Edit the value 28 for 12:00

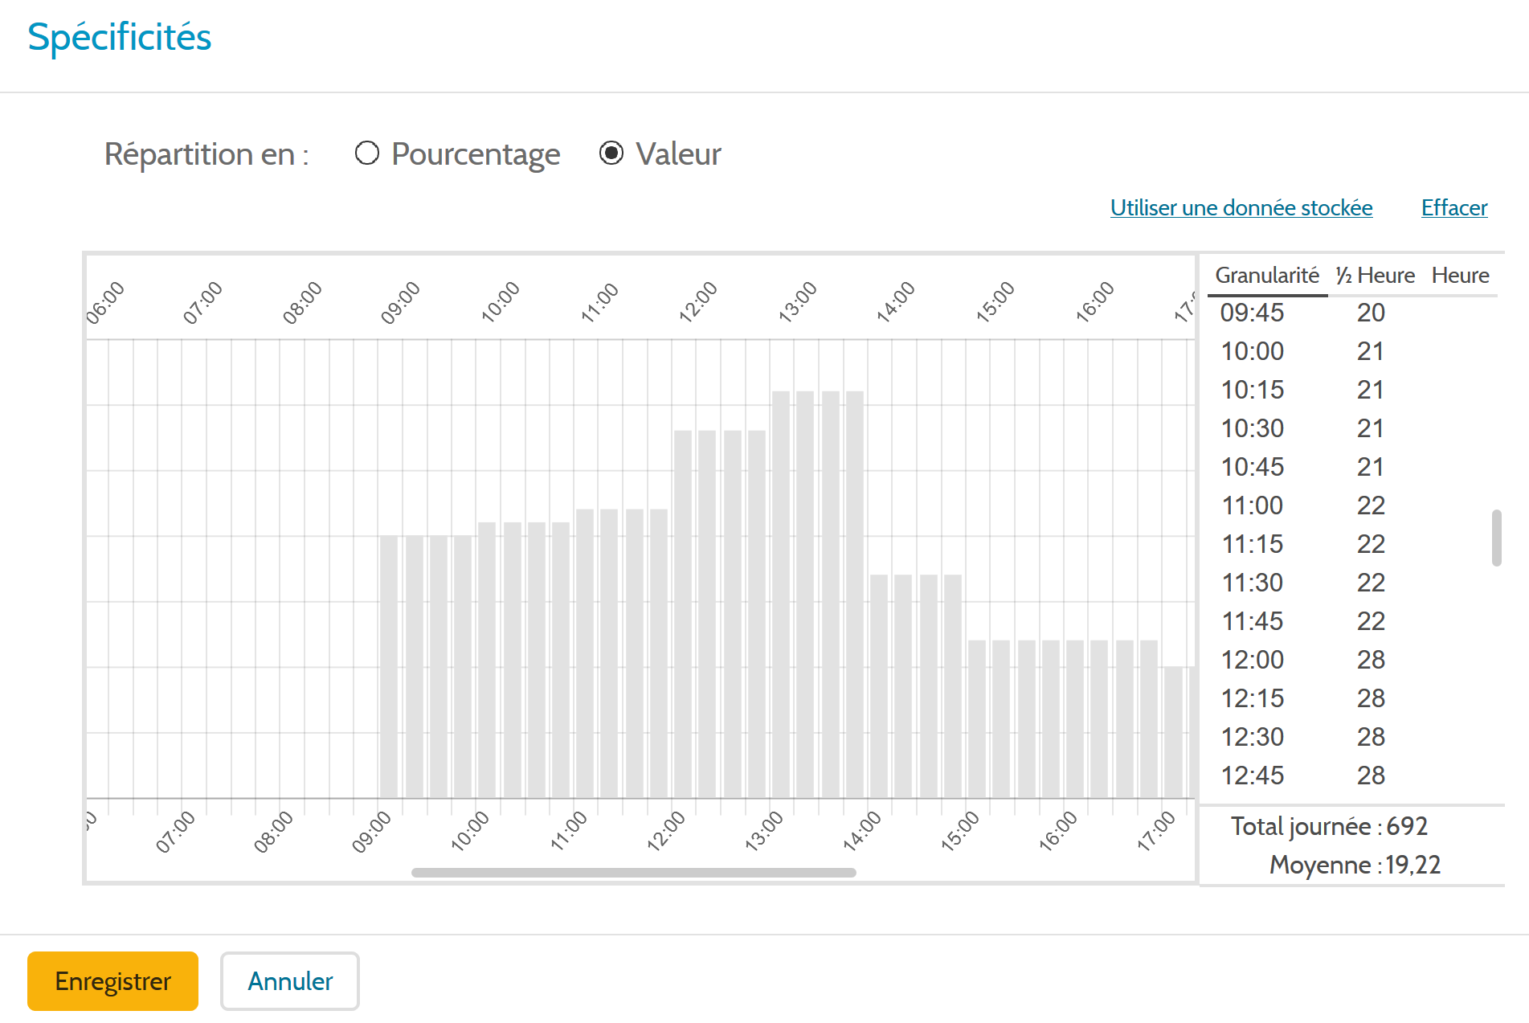pyautogui.click(x=1371, y=660)
